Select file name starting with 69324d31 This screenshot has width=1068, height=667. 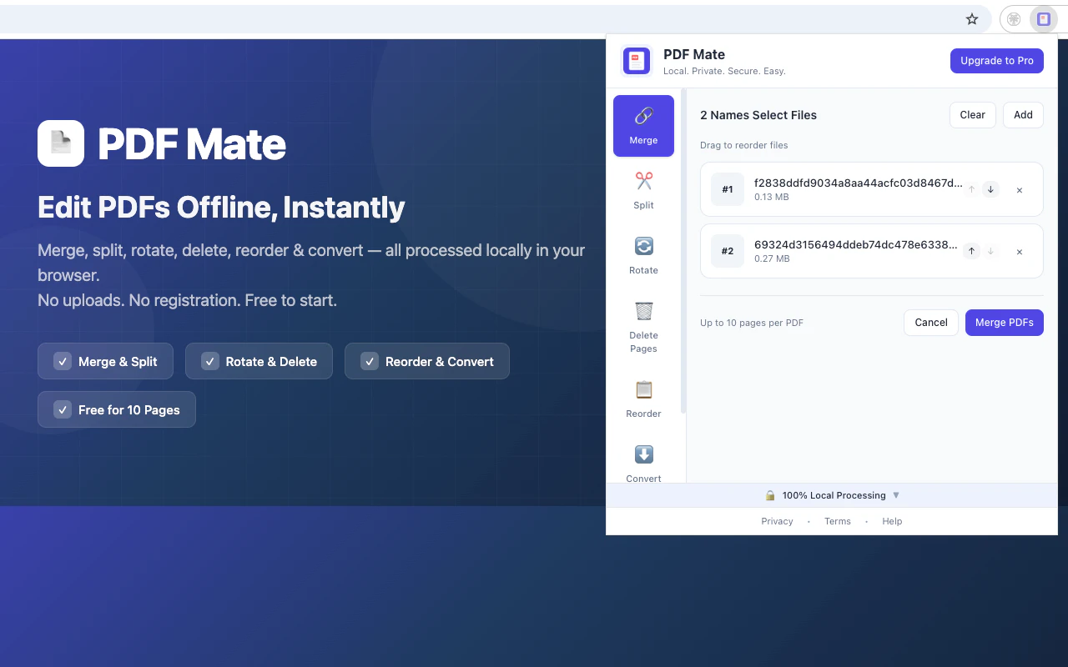pyautogui.click(x=855, y=245)
